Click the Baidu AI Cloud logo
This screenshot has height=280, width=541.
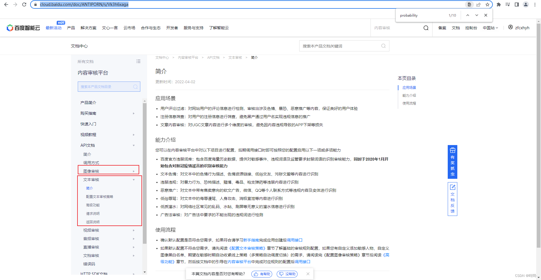pos(23,28)
